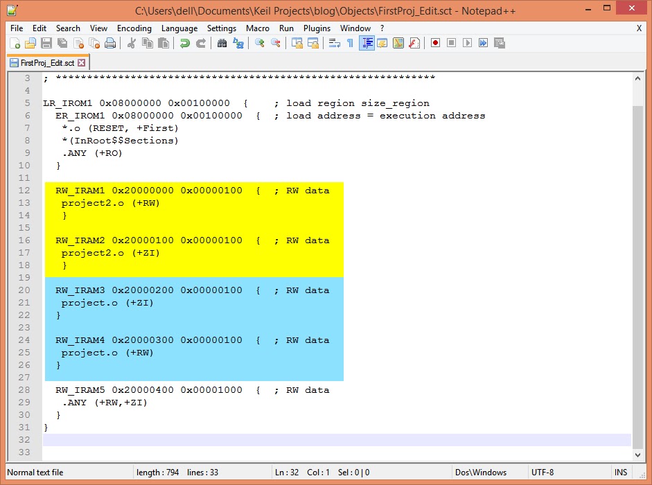Save all open documents via toolbar
This screenshot has height=485, width=652.
pos(61,43)
